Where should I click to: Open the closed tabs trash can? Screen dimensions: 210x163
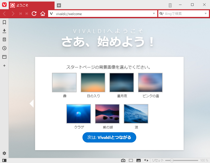coord(170,5)
